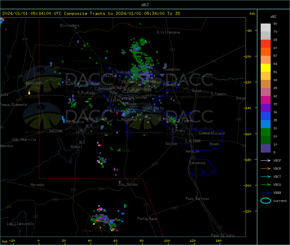Click the A_Villanueva place label
This screenshot has width=290, height=245.
click(x=168, y=32)
